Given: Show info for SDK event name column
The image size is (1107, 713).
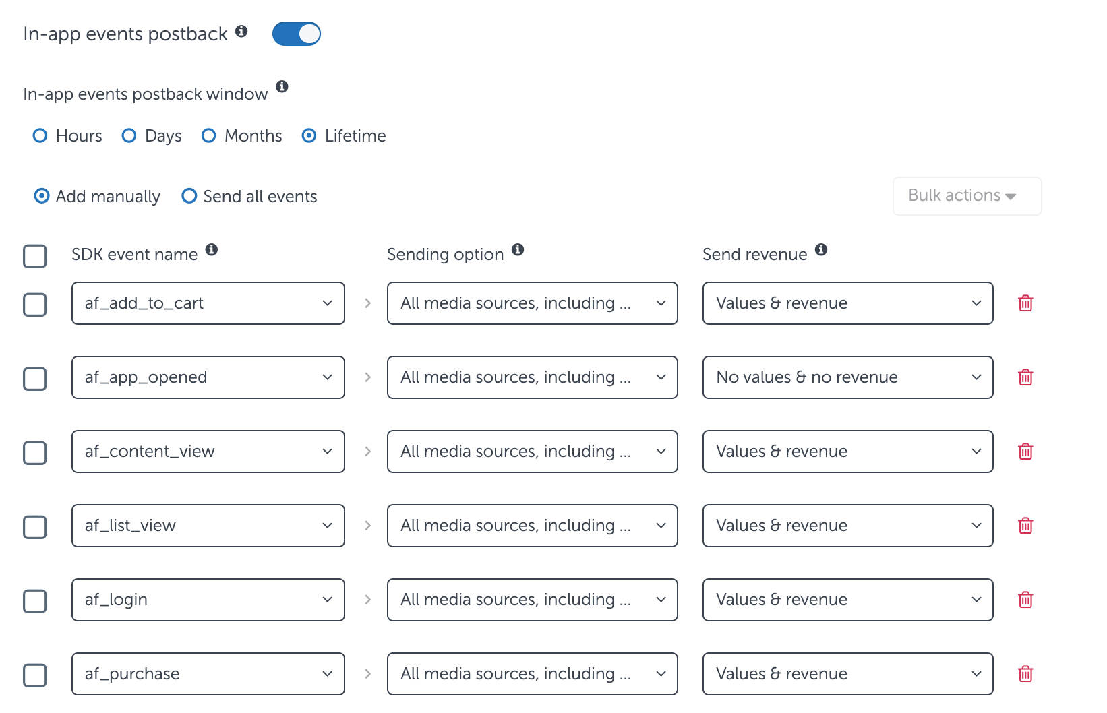Looking at the screenshot, I should point(212,249).
